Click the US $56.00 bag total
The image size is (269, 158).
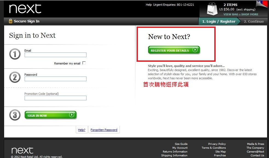[227, 9]
